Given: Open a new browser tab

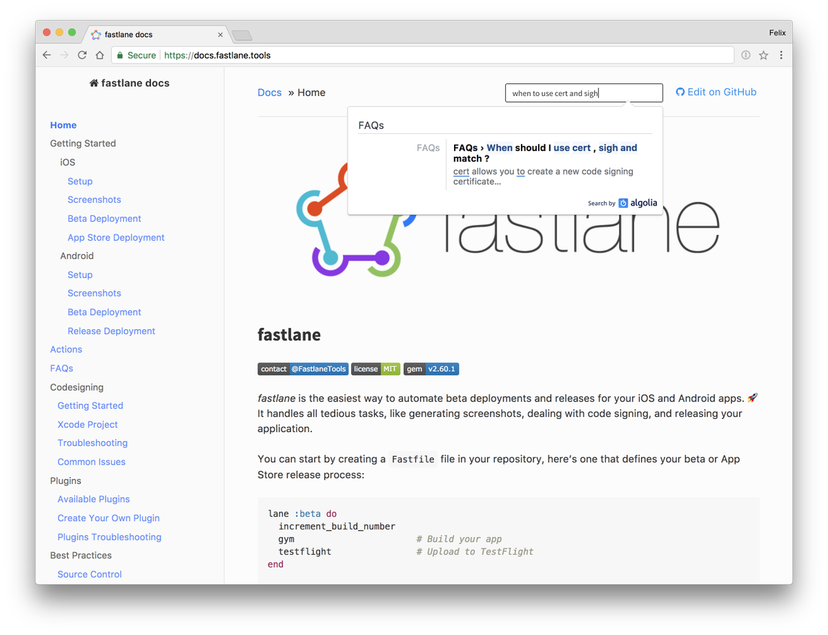Looking at the screenshot, I should tap(242, 35).
